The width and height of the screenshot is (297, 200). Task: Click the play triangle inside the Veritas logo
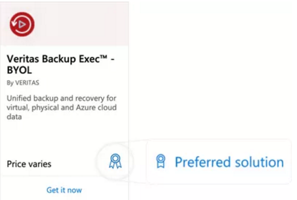(x=22, y=24)
